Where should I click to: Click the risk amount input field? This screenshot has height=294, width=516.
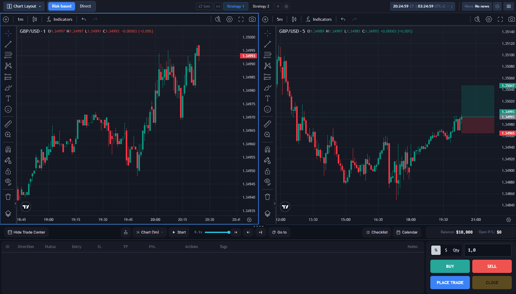pyautogui.click(x=488, y=250)
